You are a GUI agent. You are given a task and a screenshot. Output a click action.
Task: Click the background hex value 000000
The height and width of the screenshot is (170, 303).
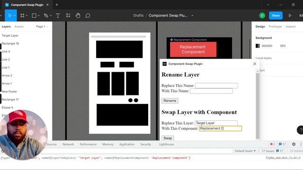click(x=267, y=46)
